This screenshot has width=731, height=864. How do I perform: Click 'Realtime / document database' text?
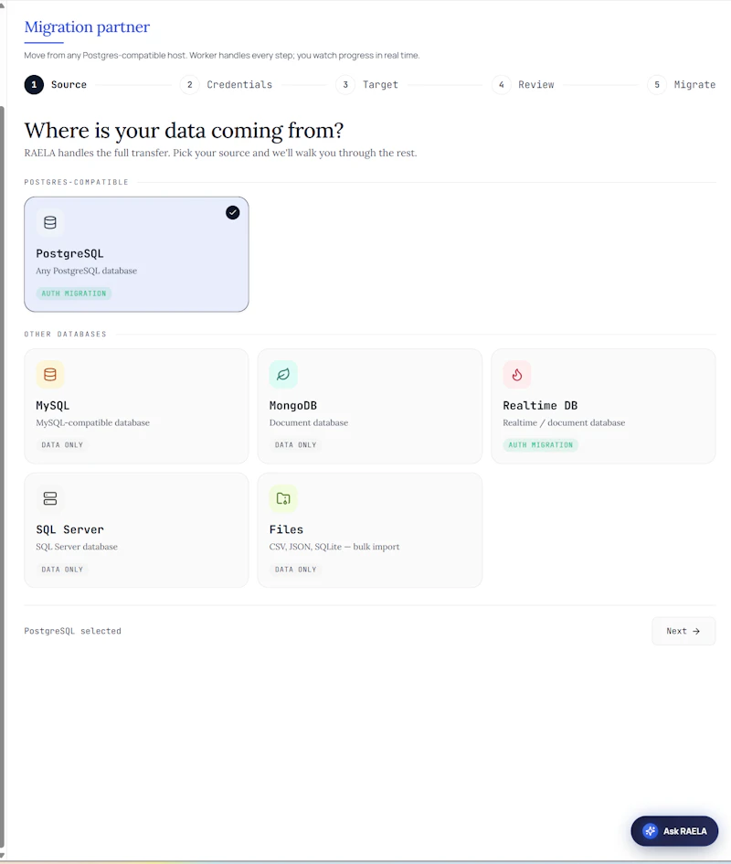pos(564,422)
